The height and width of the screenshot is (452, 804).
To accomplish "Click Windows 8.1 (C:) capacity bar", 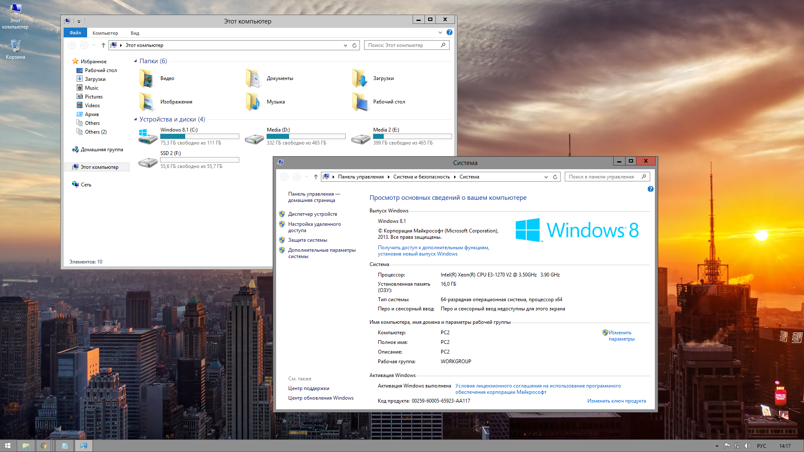I will [x=199, y=136].
